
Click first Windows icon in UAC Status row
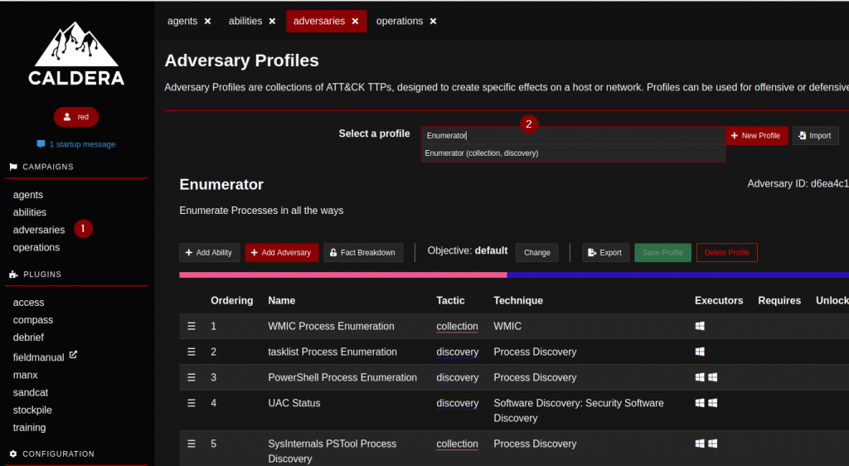(x=700, y=403)
